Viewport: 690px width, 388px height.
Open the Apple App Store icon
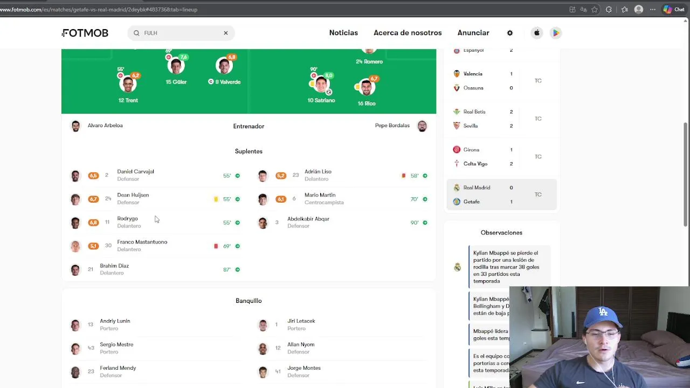pos(537,33)
